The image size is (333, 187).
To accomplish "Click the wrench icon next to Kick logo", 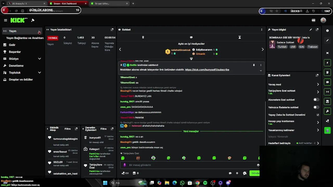I will pos(33,20).
